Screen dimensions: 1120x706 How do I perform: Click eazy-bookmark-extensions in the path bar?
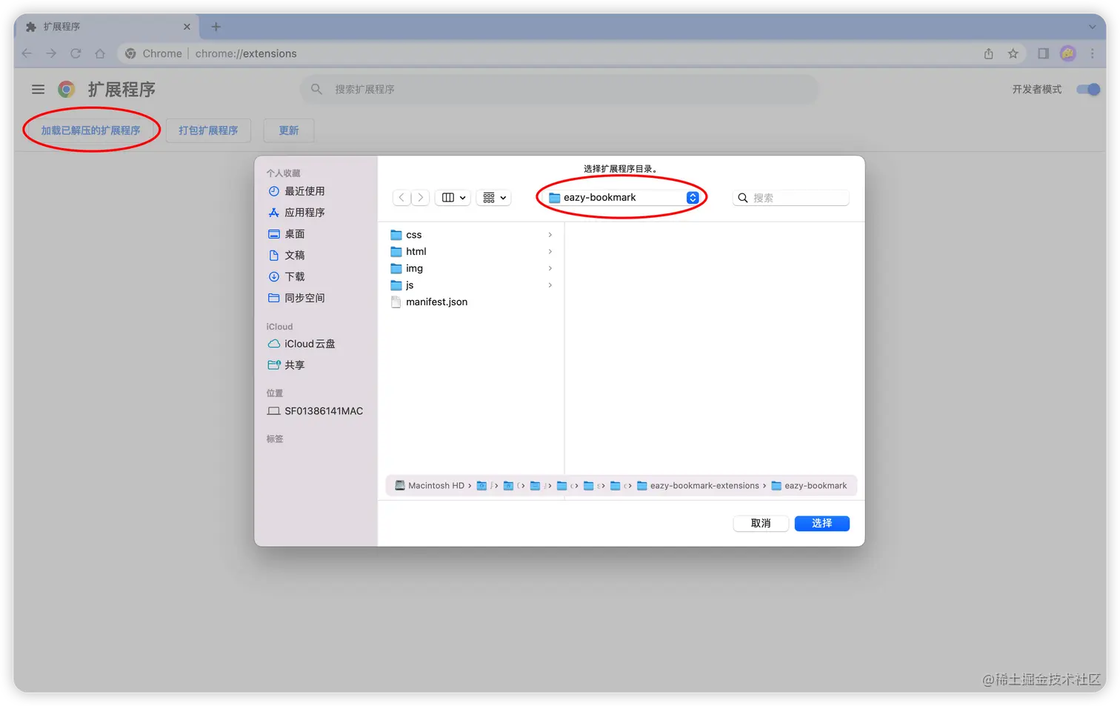698,486
